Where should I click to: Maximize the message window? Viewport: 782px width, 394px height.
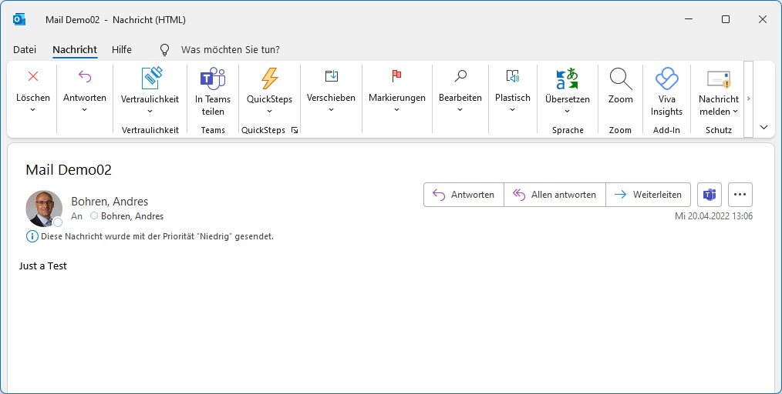(x=726, y=19)
